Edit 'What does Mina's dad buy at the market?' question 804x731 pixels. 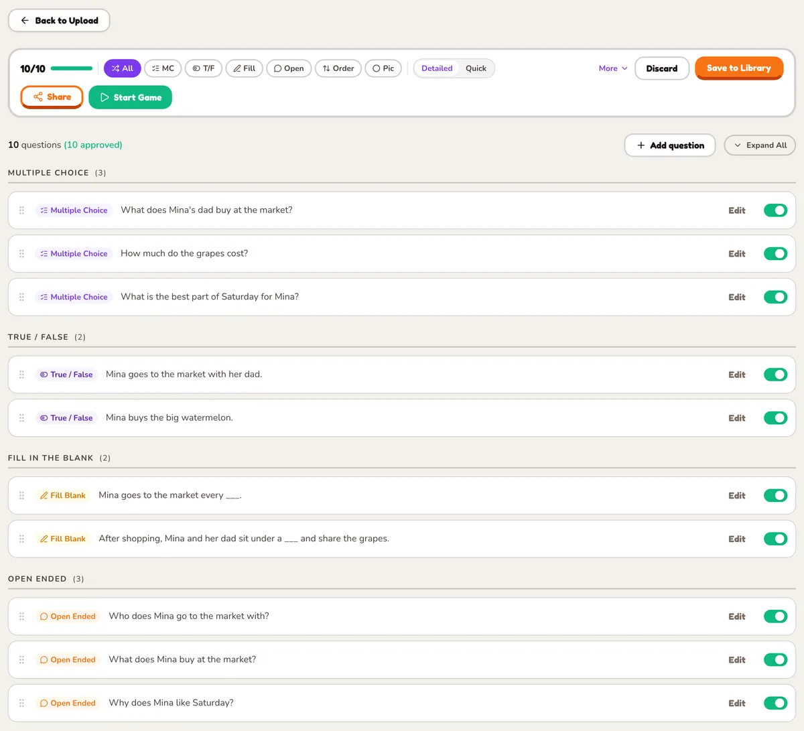click(737, 210)
